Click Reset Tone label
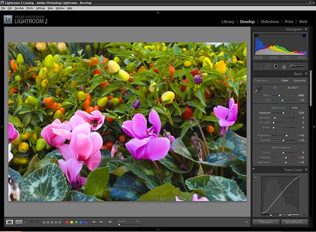 tap(279, 108)
